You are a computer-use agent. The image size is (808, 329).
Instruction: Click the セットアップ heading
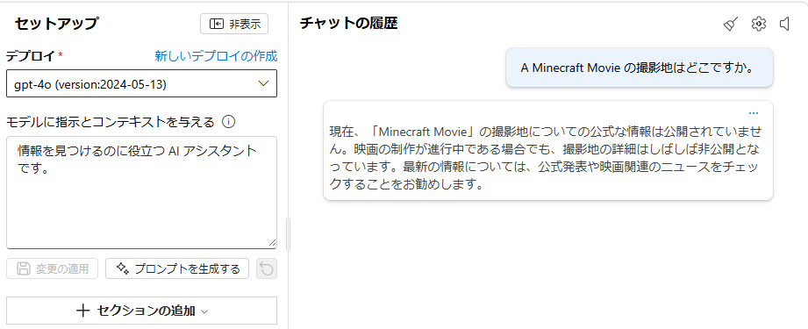(56, 24)
